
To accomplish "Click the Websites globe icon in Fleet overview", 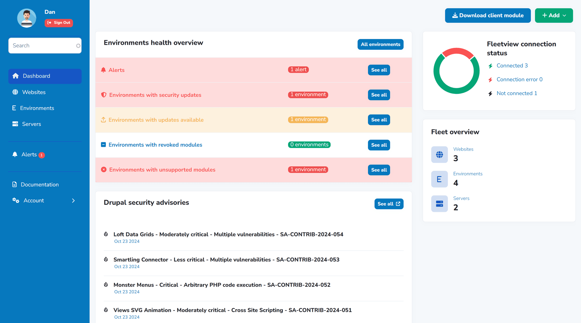I will coord(439,155).
